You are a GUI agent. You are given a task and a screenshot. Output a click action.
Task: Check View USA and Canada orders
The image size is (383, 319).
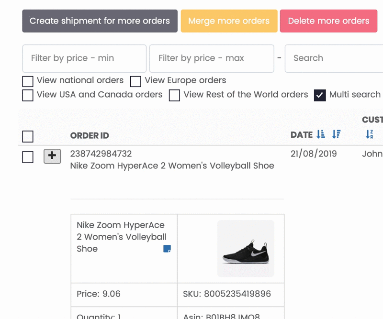pyautogui.click(x=28, y=95)
